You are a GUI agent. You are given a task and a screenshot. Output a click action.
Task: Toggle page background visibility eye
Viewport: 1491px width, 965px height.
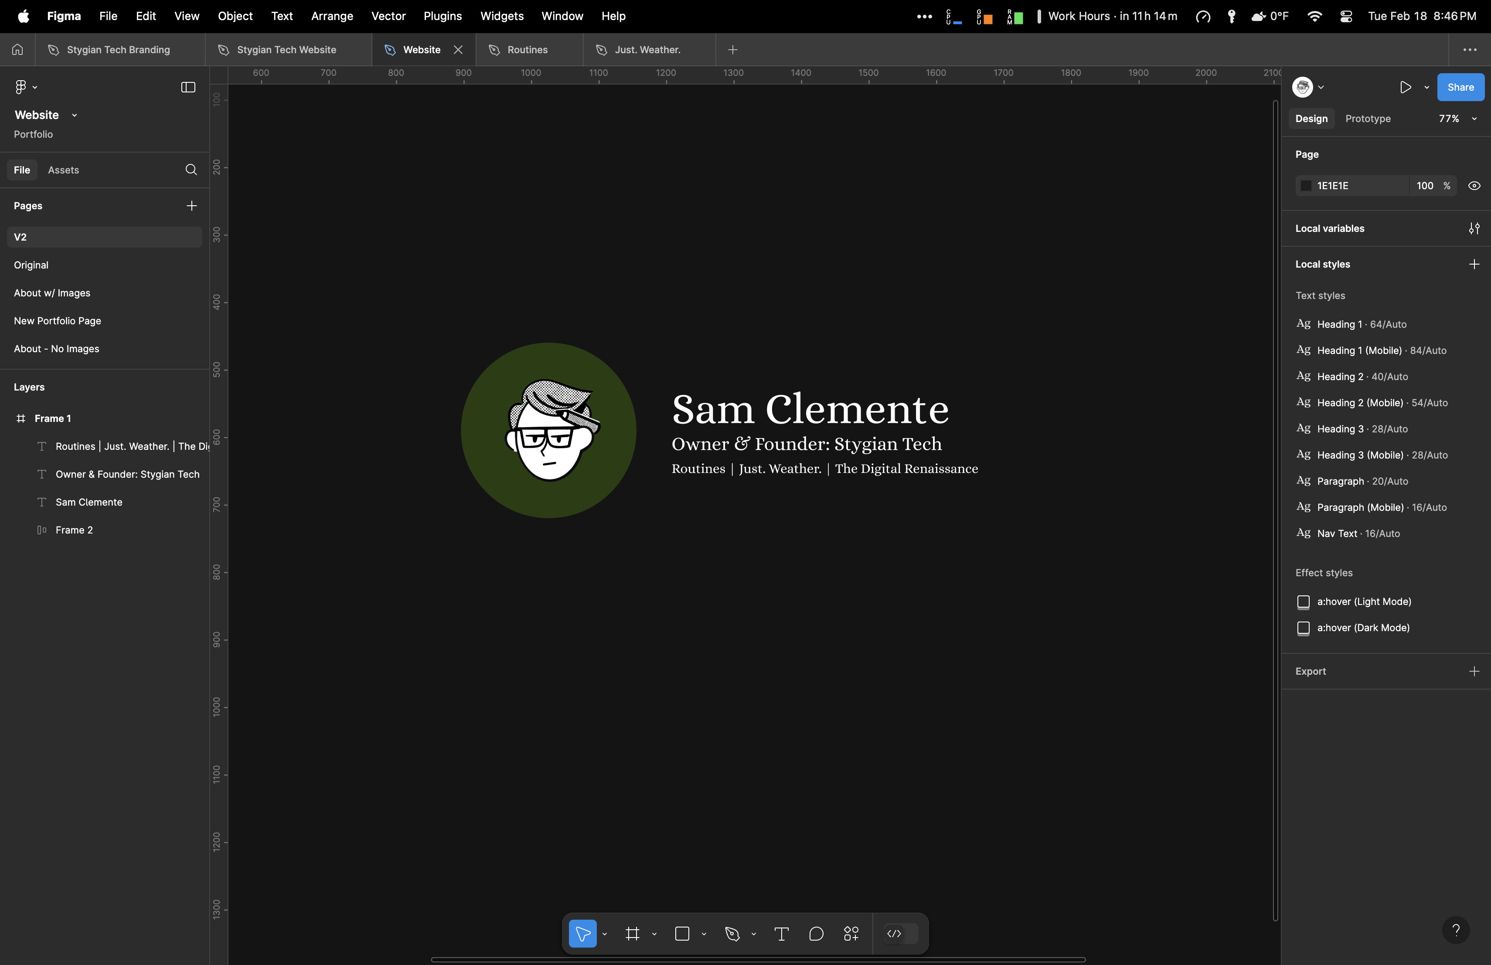(1474, 186)
